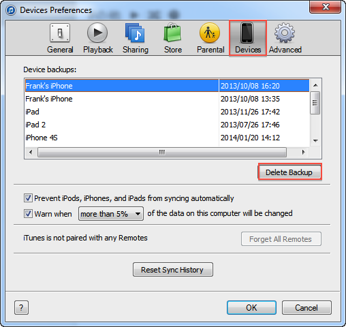Click the vertical scrollbar thumb in backups list
Image resolution: width=346 pixels, height=327 pixels.
pyautogui.click(x=315, y=103)
